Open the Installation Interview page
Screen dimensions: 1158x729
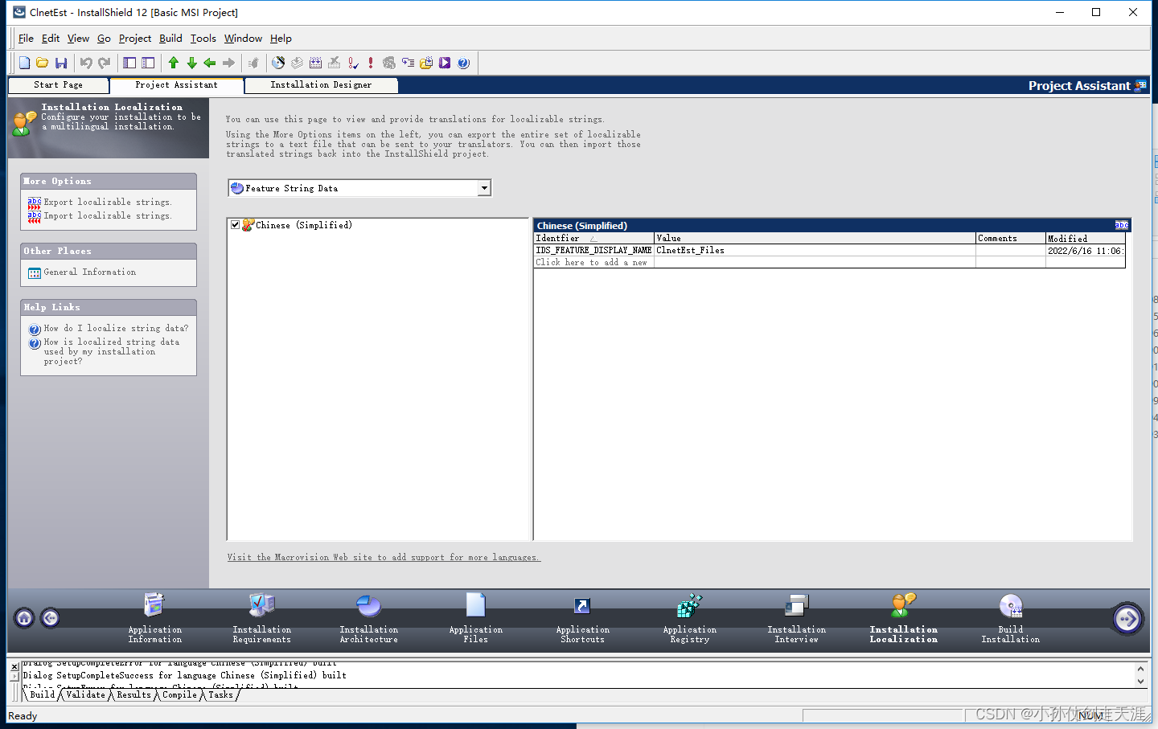tap(795, 617)
